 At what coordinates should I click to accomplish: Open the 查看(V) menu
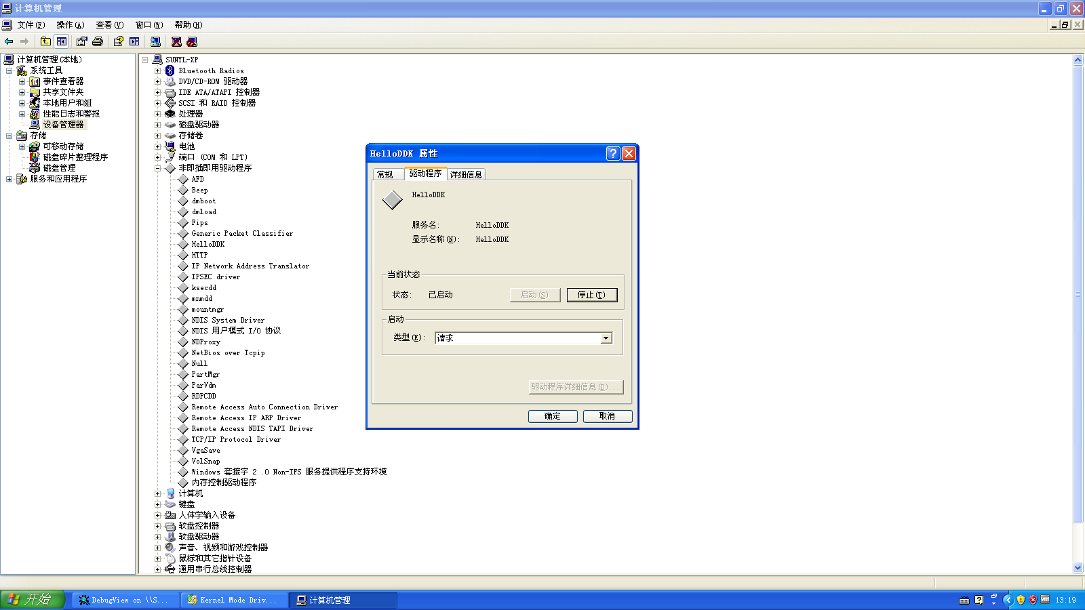pos(110,25)
